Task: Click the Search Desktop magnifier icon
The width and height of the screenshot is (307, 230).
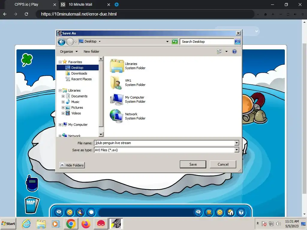Action: [x=237, y=41]
